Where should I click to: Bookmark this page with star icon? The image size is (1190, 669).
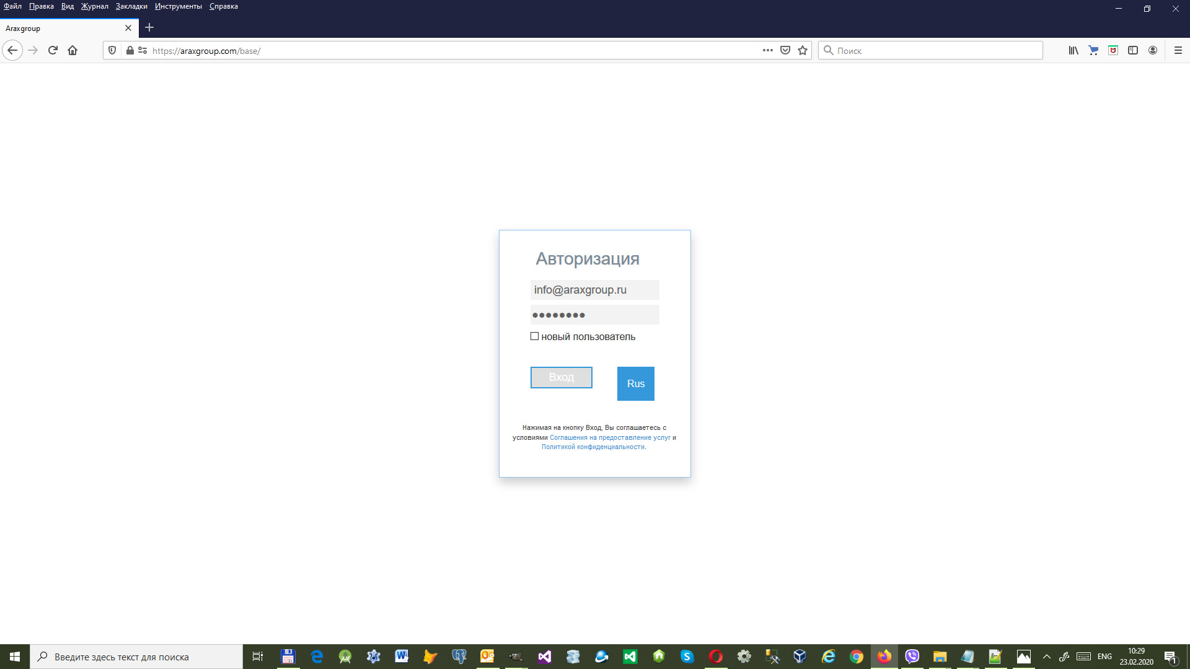coord(803,51)
